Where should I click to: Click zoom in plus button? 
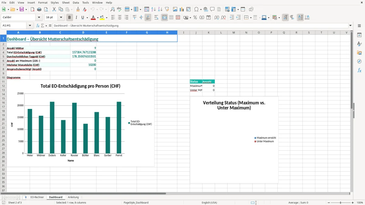coord(353,203)
